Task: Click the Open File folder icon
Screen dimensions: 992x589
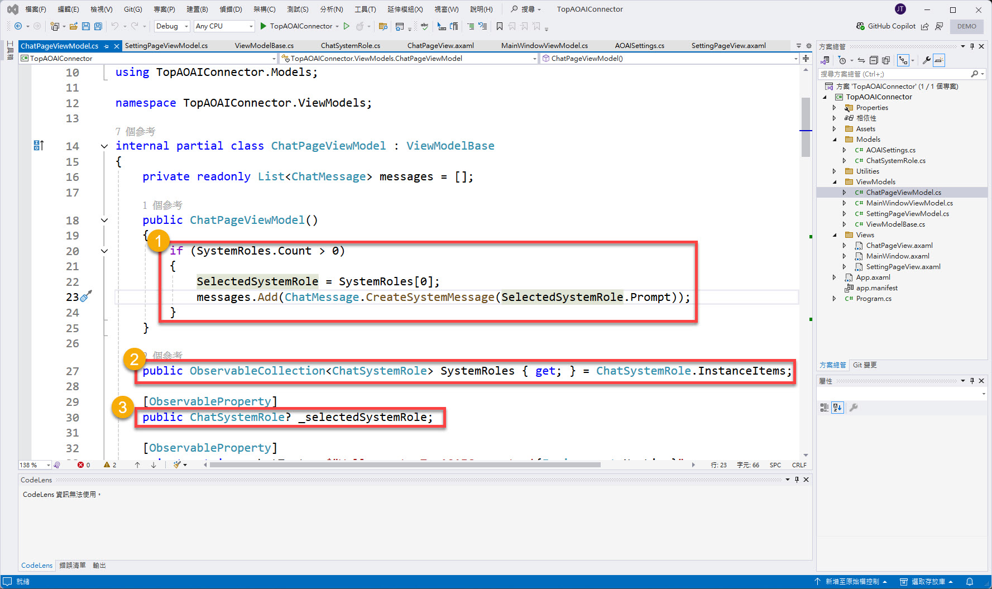Action: click(x=74, y=26)
